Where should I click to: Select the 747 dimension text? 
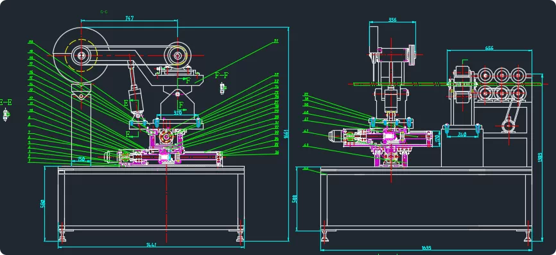coord(130,19)
